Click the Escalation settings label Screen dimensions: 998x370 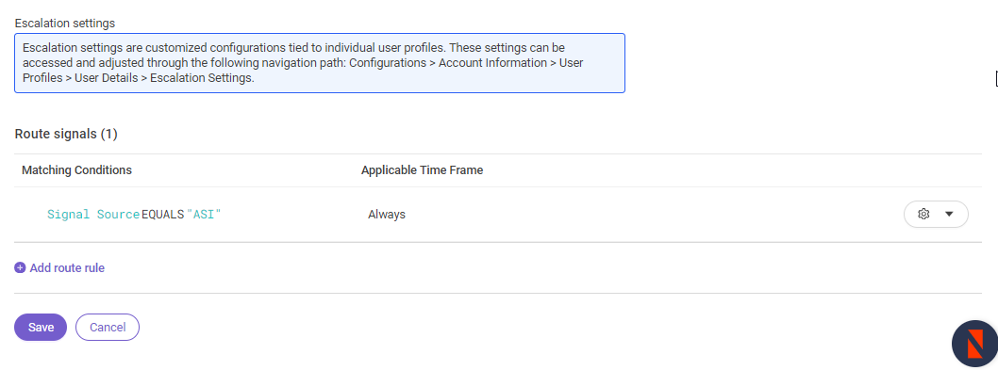65,23
